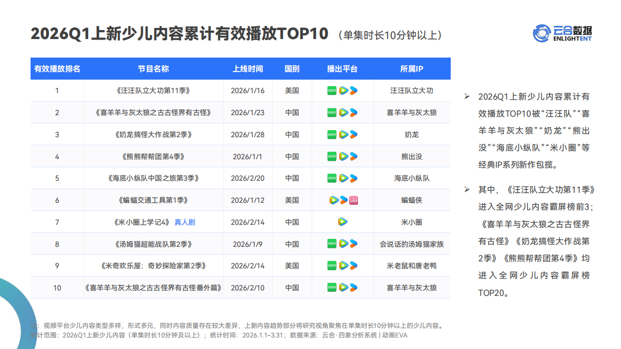621x349 pixels.
Task: Click the 节目名称 column header
Action: (x=153, y=69)
